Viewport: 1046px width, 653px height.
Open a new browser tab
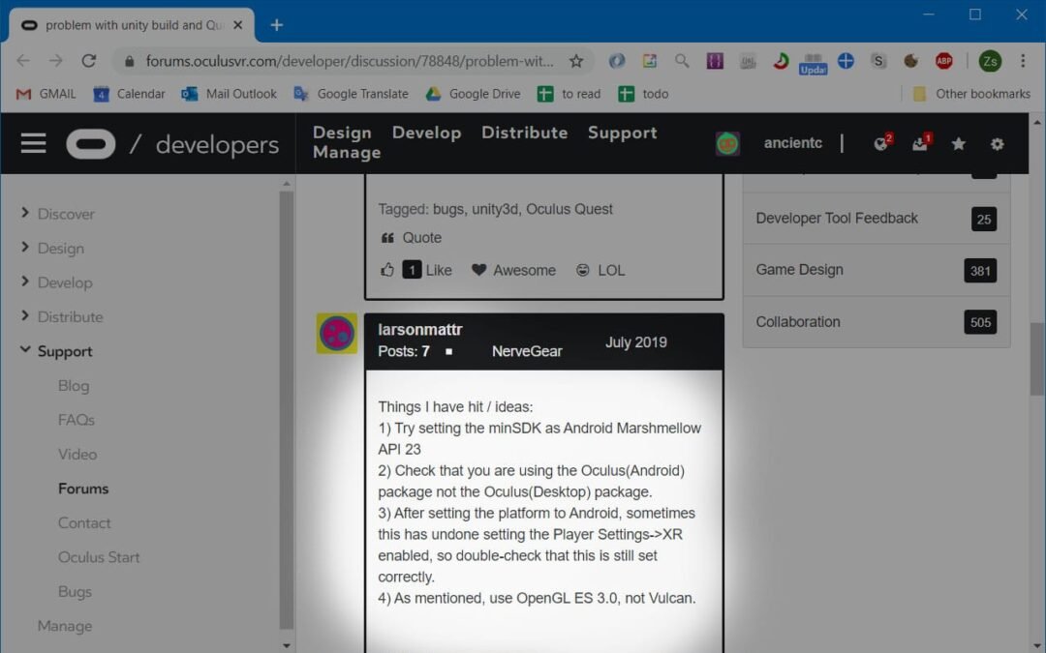coord(277,25)
